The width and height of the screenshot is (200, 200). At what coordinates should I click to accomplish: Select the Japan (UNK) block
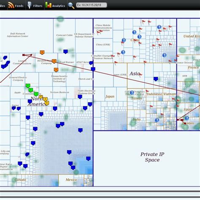(120, 75)
